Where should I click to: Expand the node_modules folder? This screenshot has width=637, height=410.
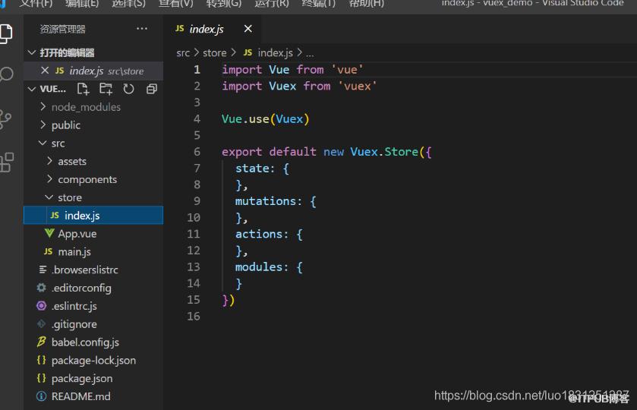(x=43, y=106)
